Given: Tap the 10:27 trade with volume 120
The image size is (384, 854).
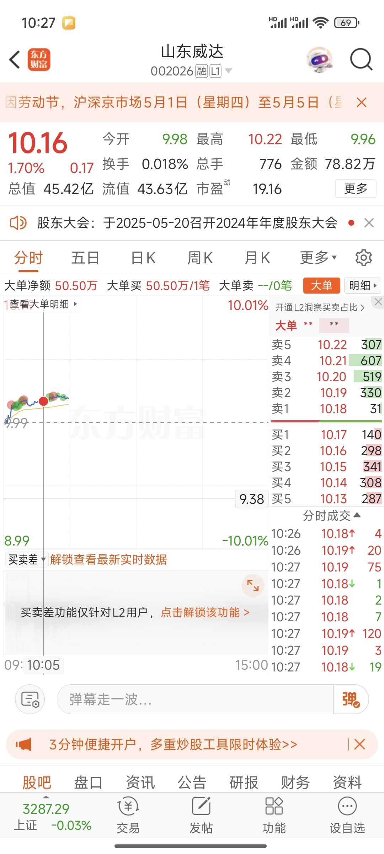Looking at the screenshot, I should tap(326, 633).
